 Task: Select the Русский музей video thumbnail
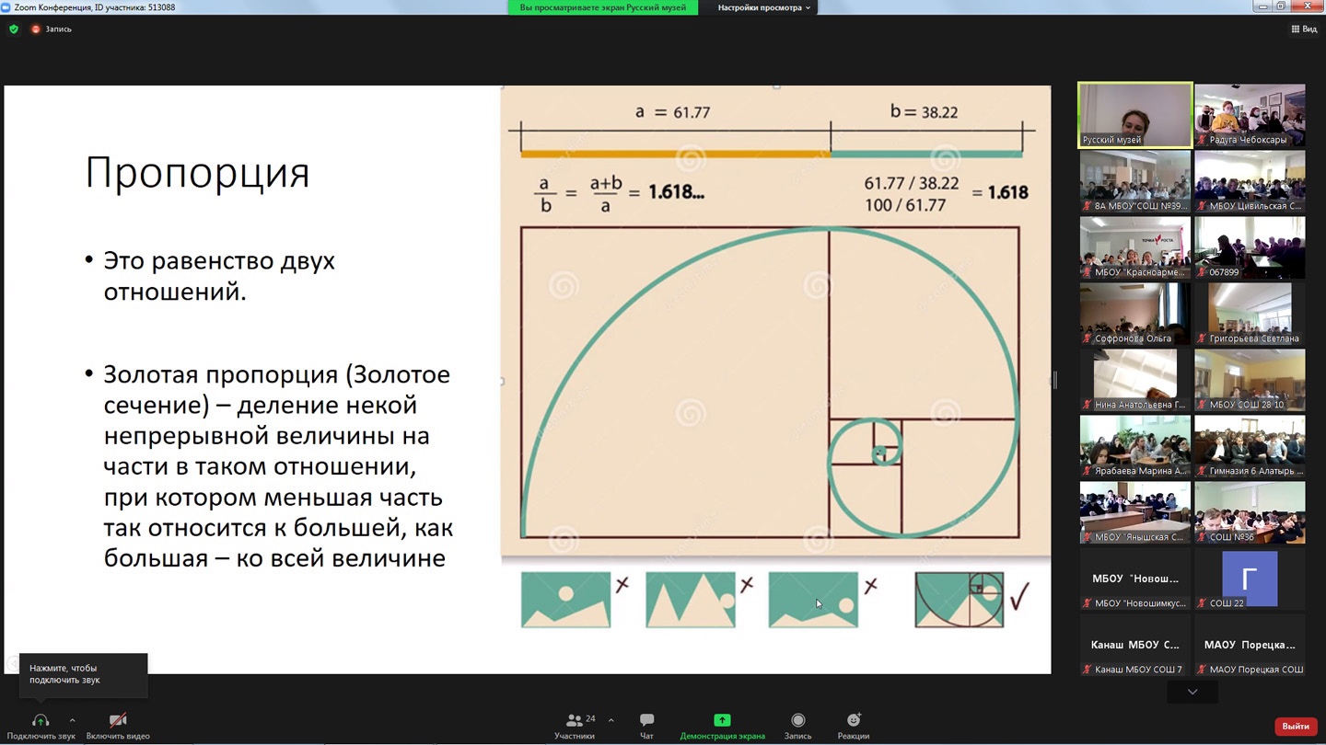[1135, 115]
